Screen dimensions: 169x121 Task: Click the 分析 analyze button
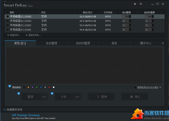64,97
